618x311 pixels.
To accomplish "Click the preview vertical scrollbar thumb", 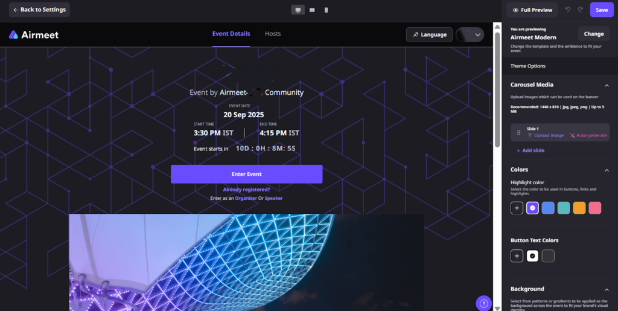I will coord(497,89).
